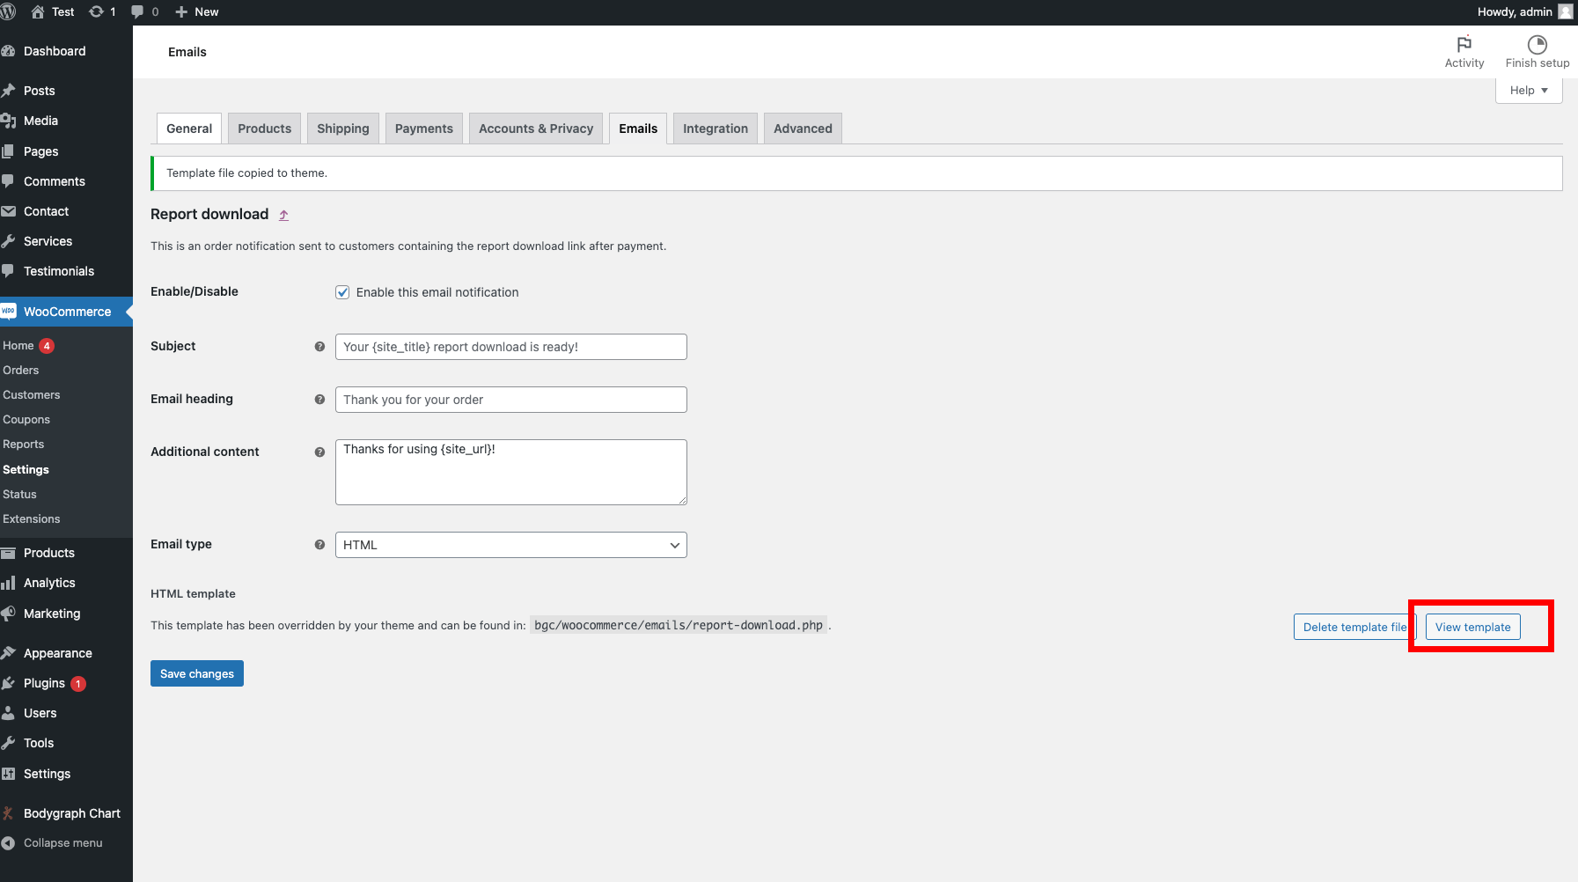Click the Contact envelope icon
The width and height of the screenshot is (1578, 882).
pos(8,211)
